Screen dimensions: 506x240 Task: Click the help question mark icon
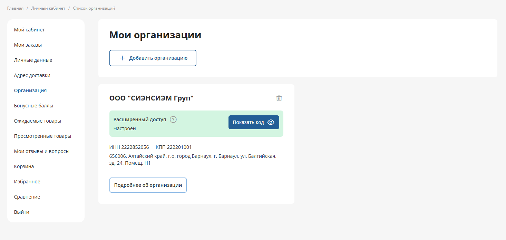(173, 119)
